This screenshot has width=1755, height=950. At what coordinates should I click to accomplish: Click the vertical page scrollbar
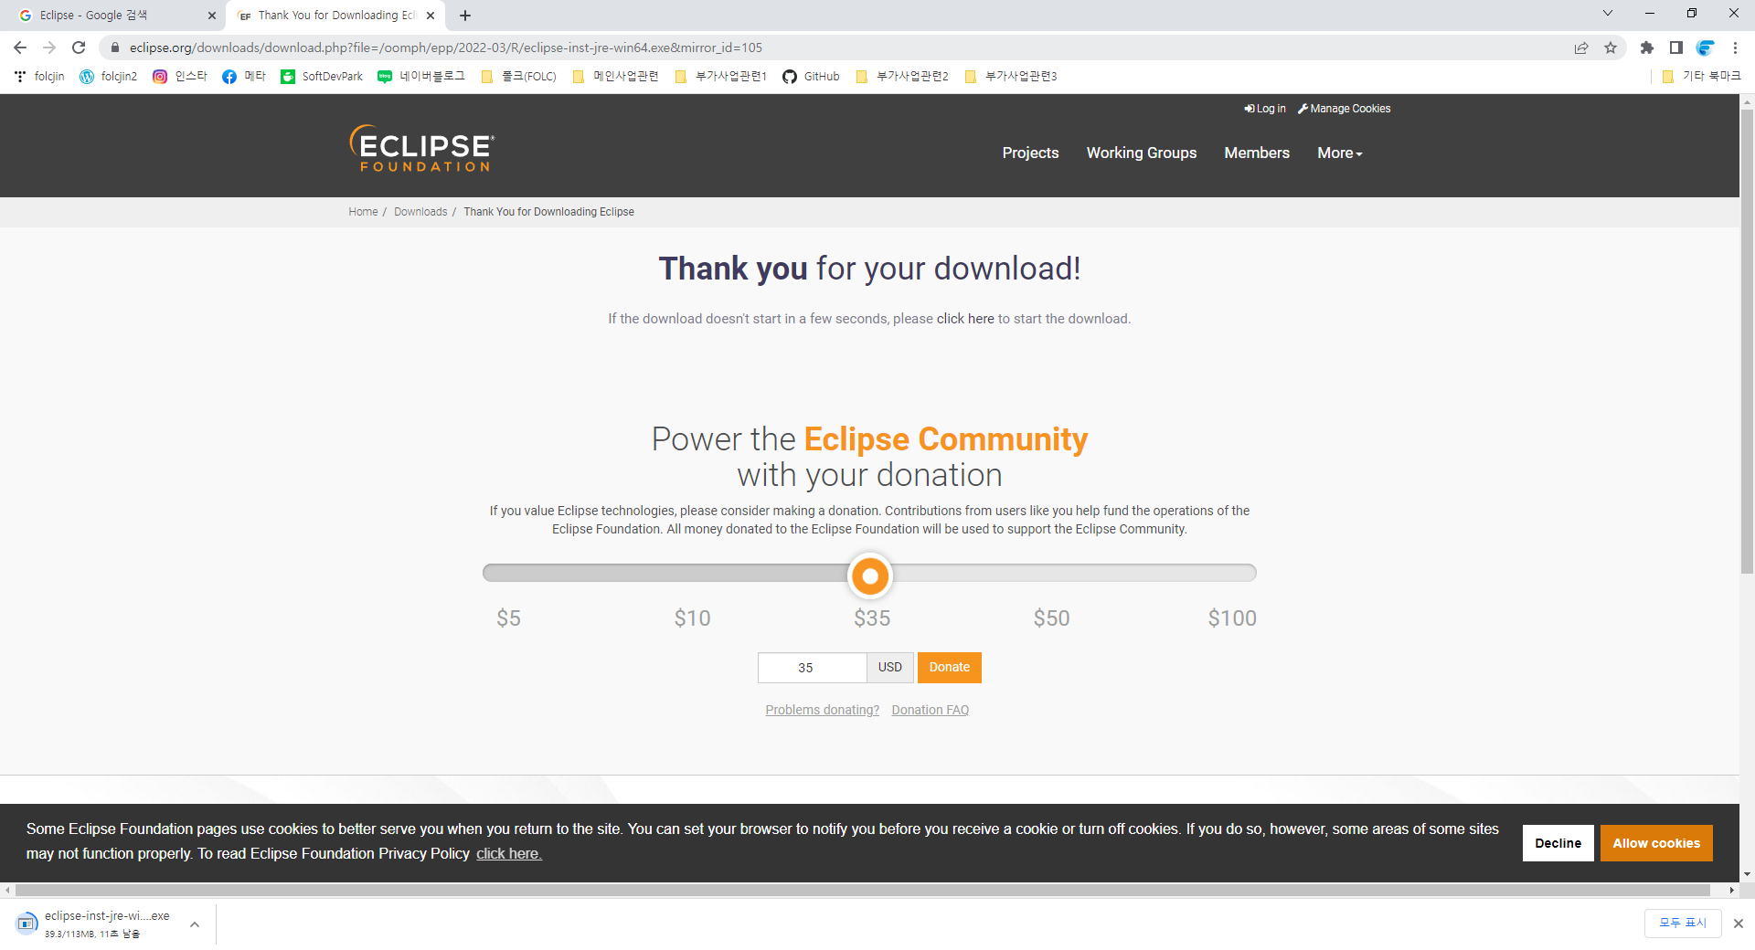point(1747,343)
